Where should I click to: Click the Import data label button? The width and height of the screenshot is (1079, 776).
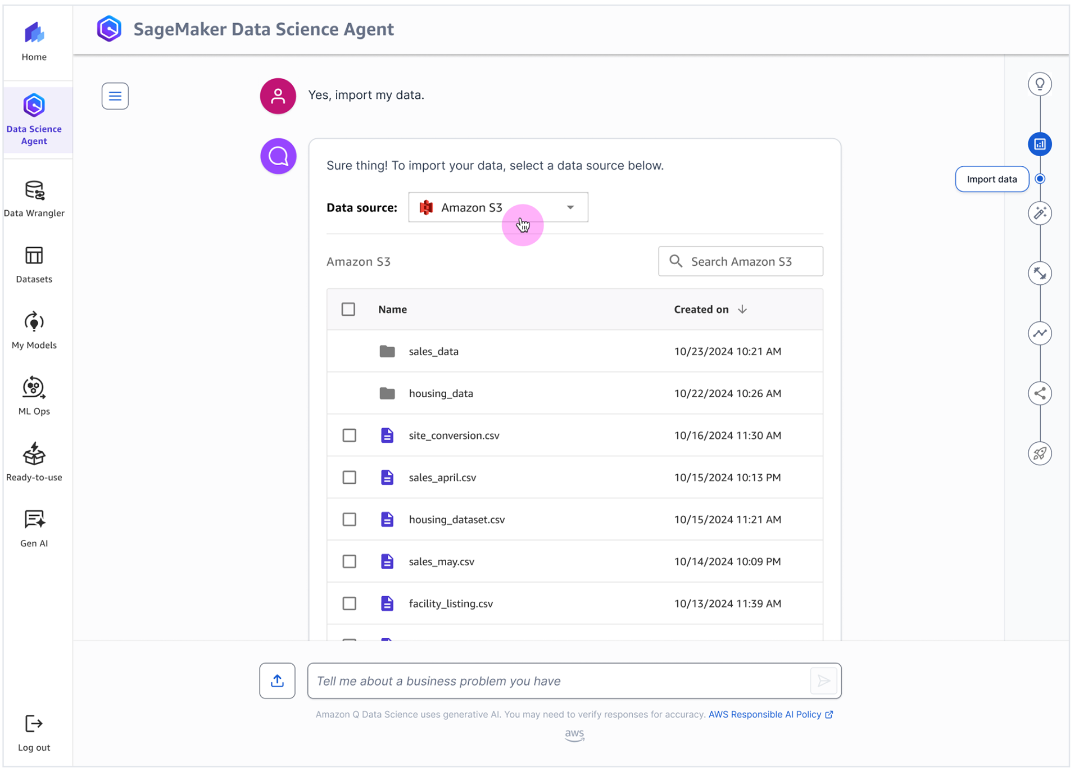pos(992,179)
